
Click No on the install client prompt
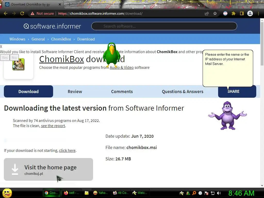click(14, 57)
